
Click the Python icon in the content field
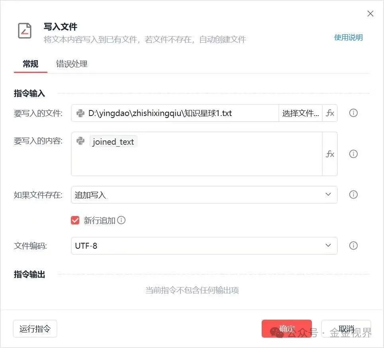(80, 141)
